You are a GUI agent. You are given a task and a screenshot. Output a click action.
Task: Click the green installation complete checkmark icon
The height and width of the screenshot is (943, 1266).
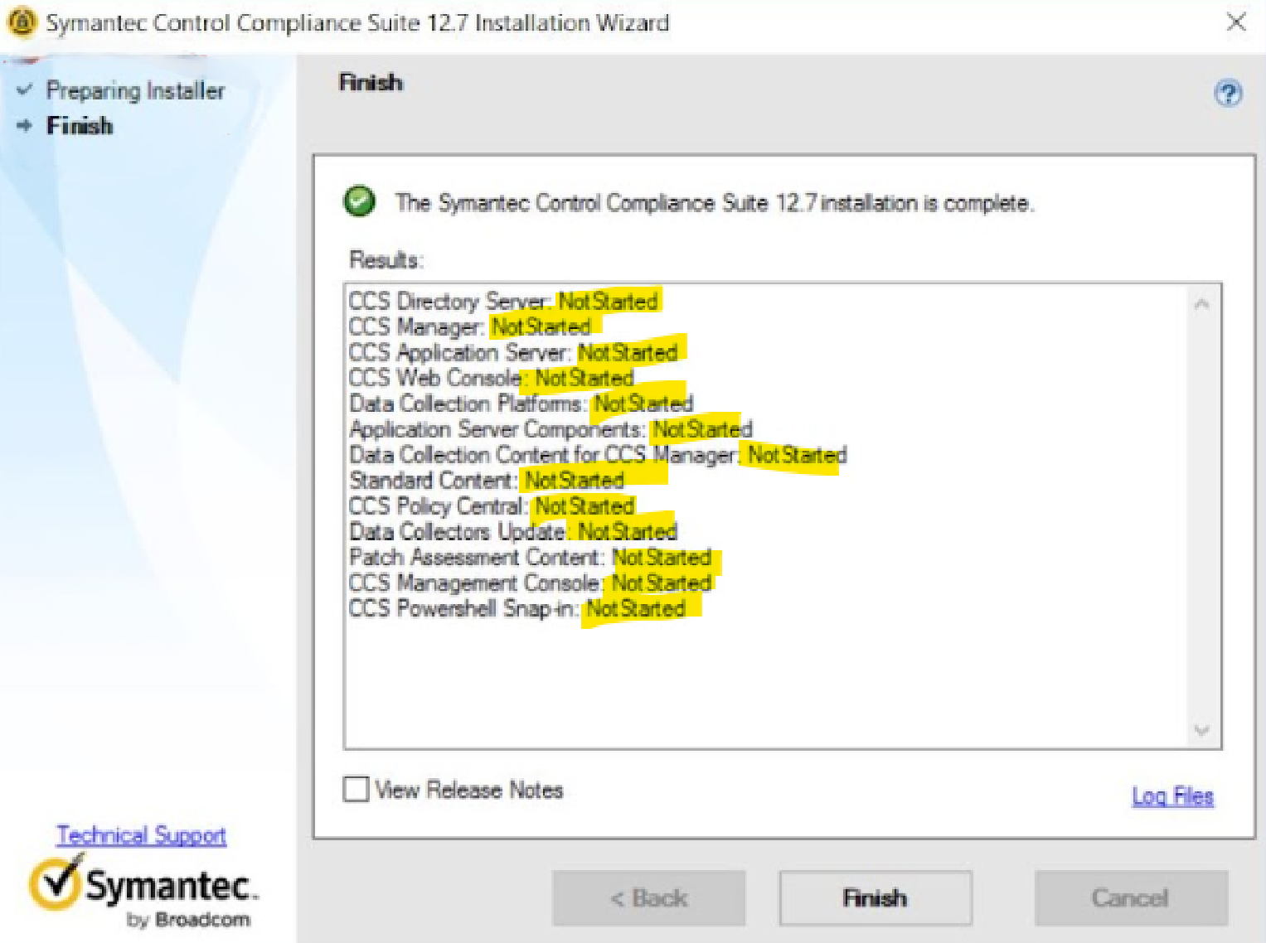click(x=359, y=201)
